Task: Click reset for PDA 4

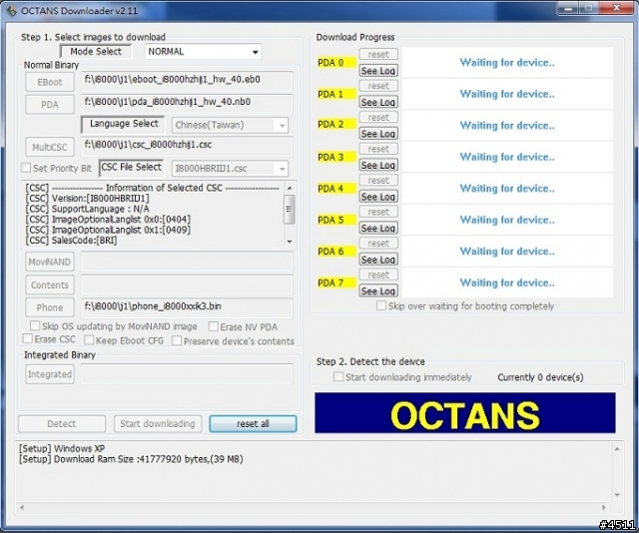Action: pos(378,180)
